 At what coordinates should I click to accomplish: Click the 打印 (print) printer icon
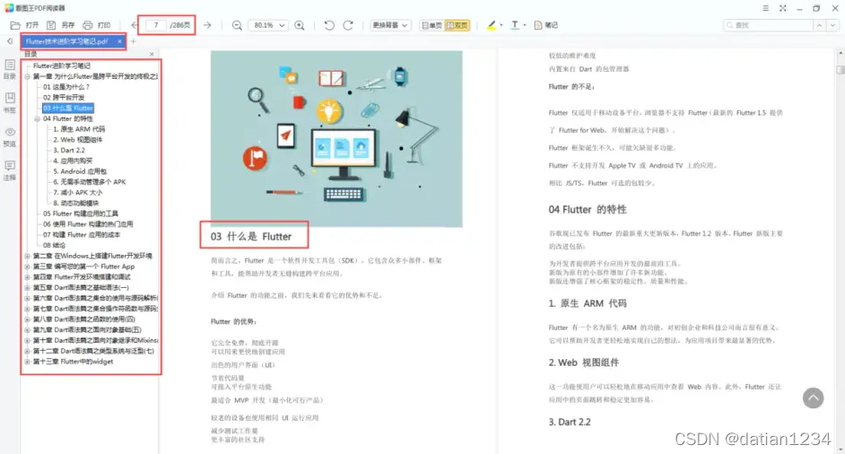(x=87, y=25)
